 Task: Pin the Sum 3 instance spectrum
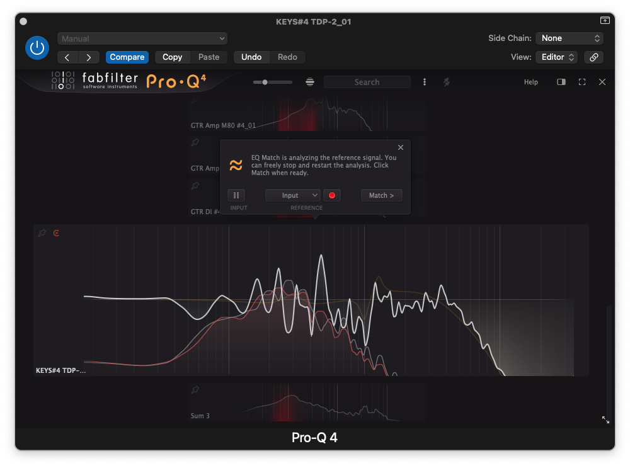[195, 391]
